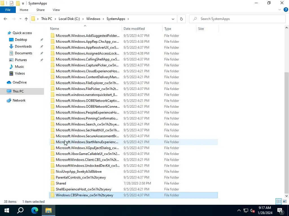
Task: Select This PC in the navigation pane
Action: (x=18, y=91)
